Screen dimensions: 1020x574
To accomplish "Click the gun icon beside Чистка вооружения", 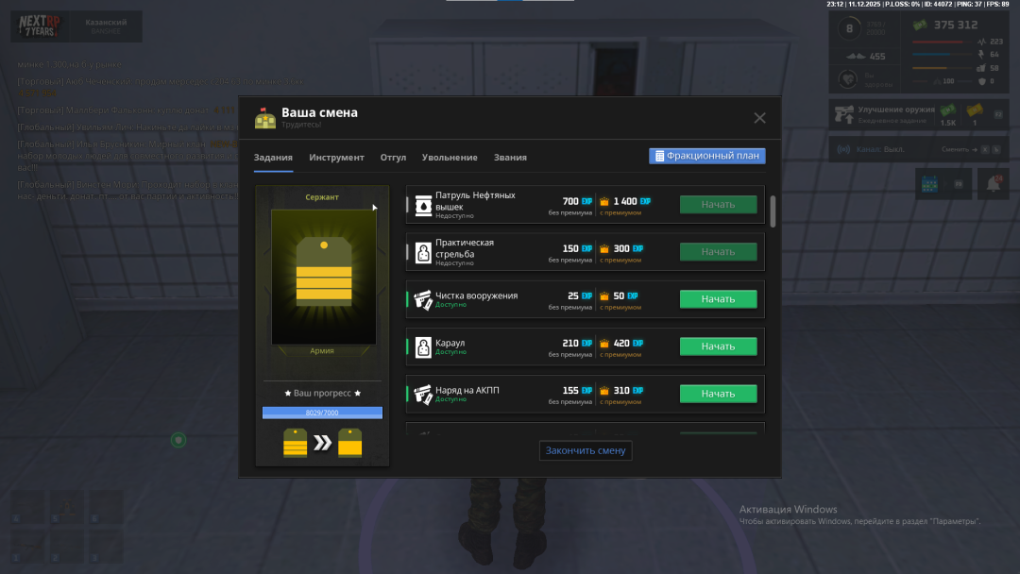I will point(423,299).
